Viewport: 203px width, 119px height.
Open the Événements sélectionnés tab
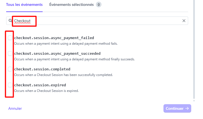[71, 5]
